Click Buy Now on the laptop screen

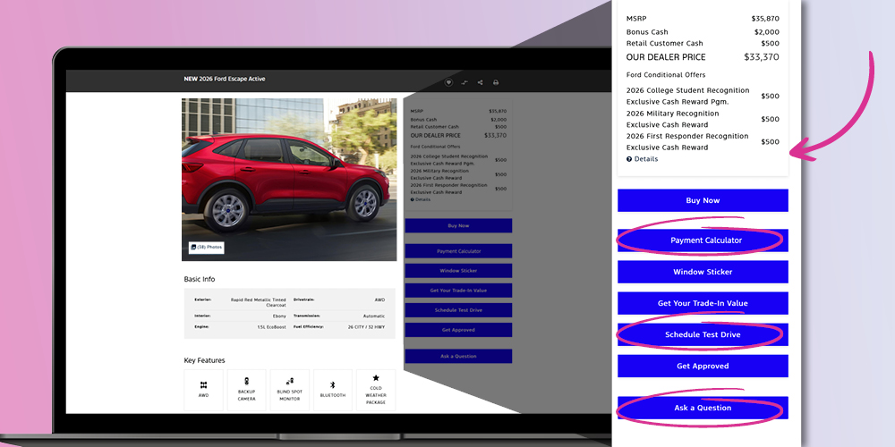pyautogui.click(x=458, y=226)
